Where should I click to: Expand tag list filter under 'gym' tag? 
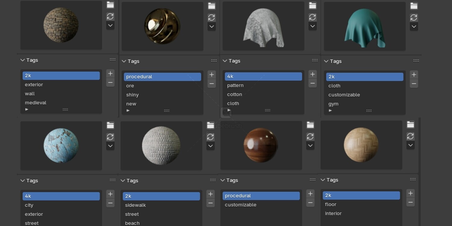330,111
